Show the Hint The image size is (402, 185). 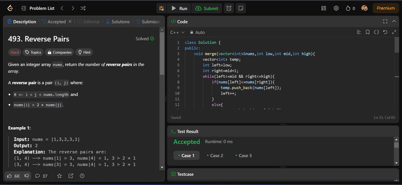coord(84,52)
